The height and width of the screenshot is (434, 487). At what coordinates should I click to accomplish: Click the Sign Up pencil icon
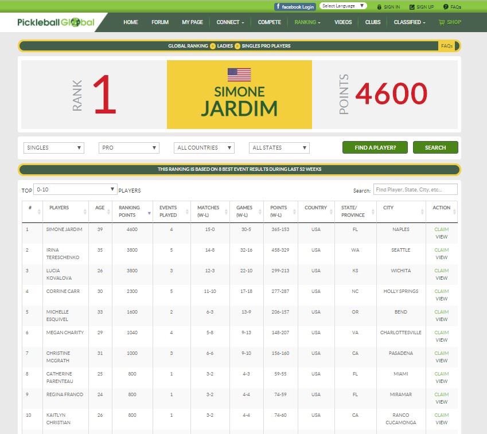click(412, 7)
